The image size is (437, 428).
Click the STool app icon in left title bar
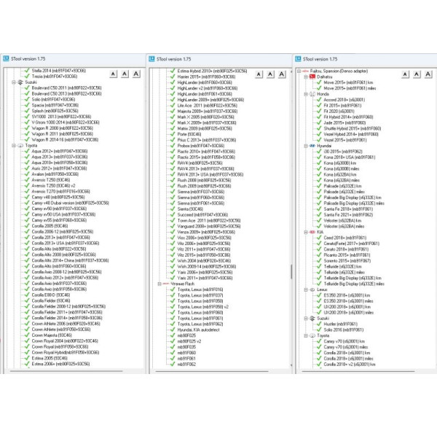(7, 58)
